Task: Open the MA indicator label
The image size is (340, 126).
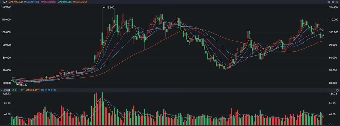Action: [5, 2]
